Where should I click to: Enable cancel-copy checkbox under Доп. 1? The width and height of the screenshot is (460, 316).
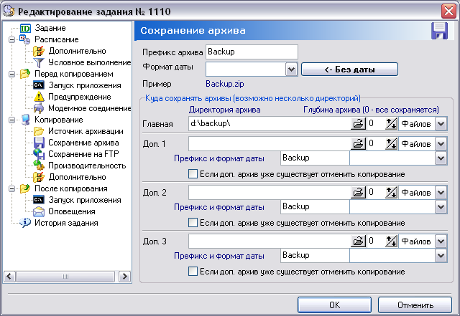tap(193, 174)
